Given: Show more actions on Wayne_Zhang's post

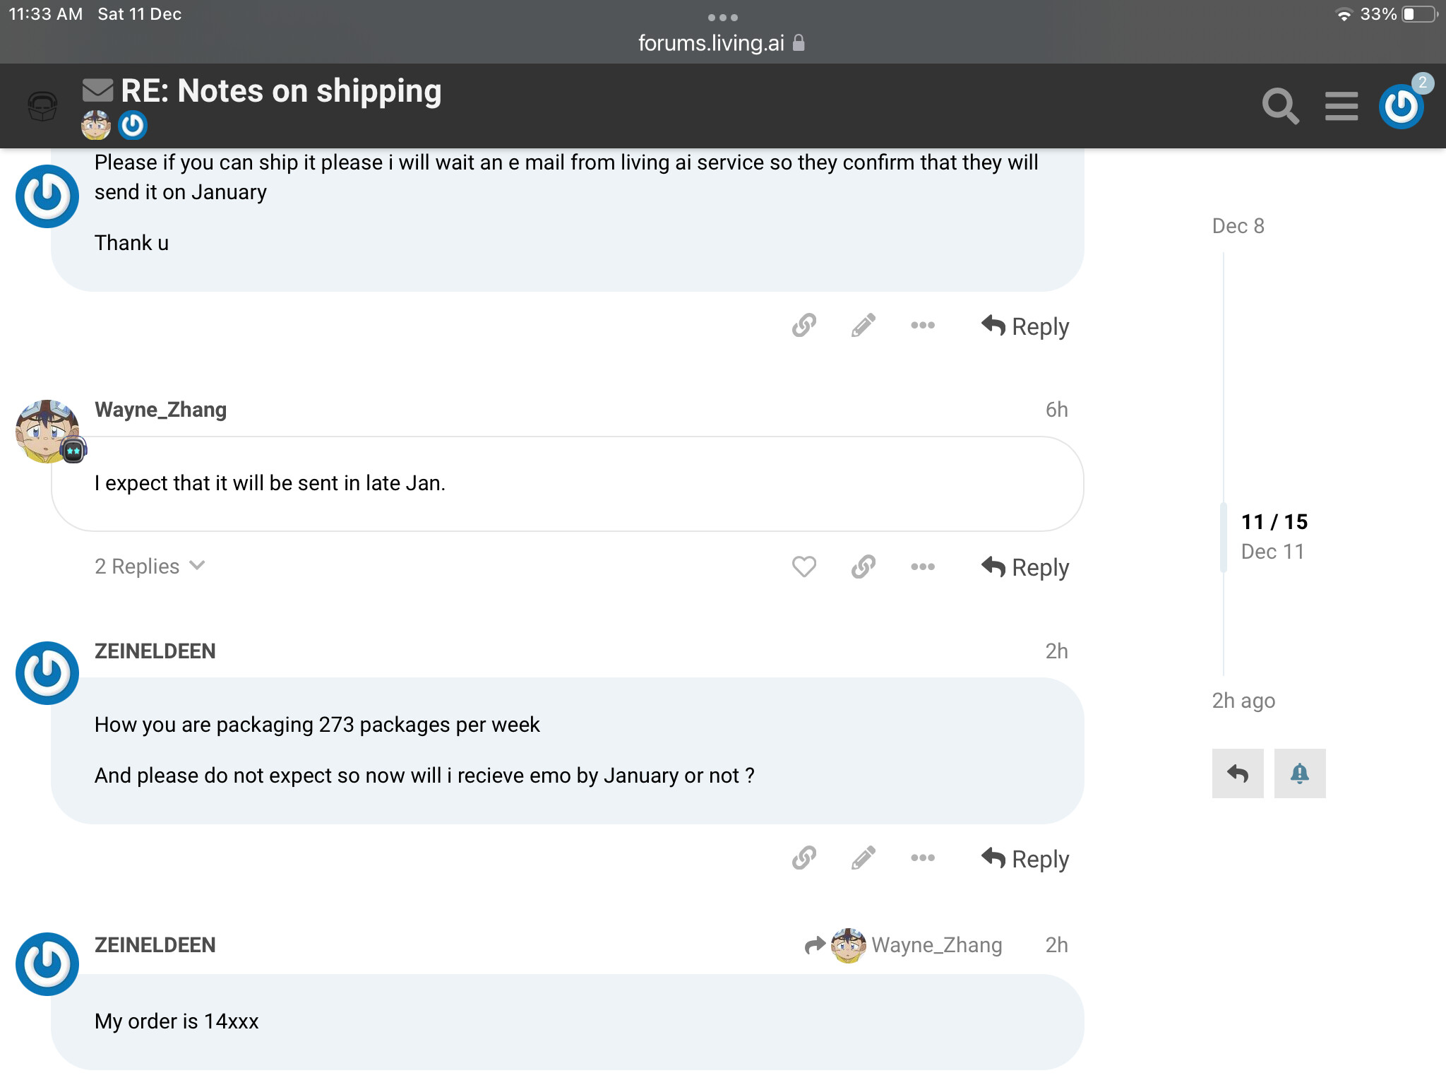Looking at the screenshot, I should point(923,567).
